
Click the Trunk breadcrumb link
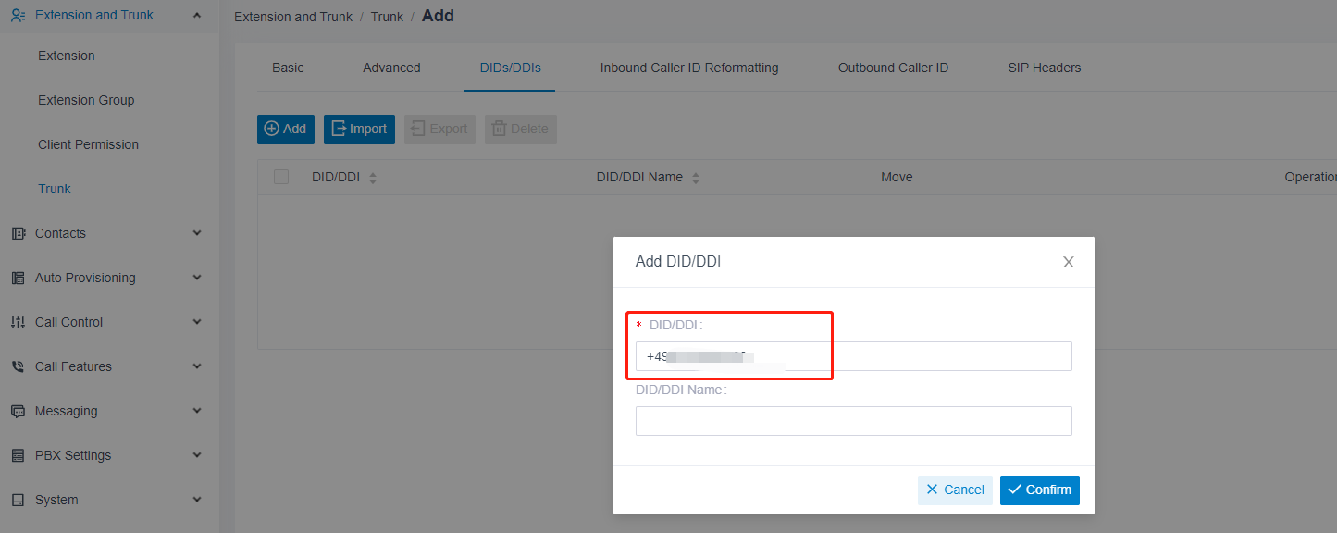[387, 17]
